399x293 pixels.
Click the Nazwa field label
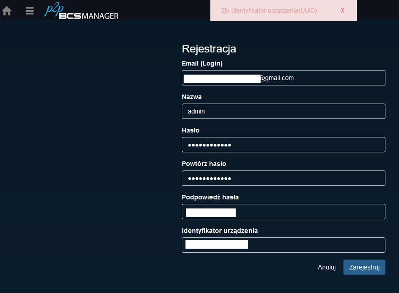click(x=192, y=97)
